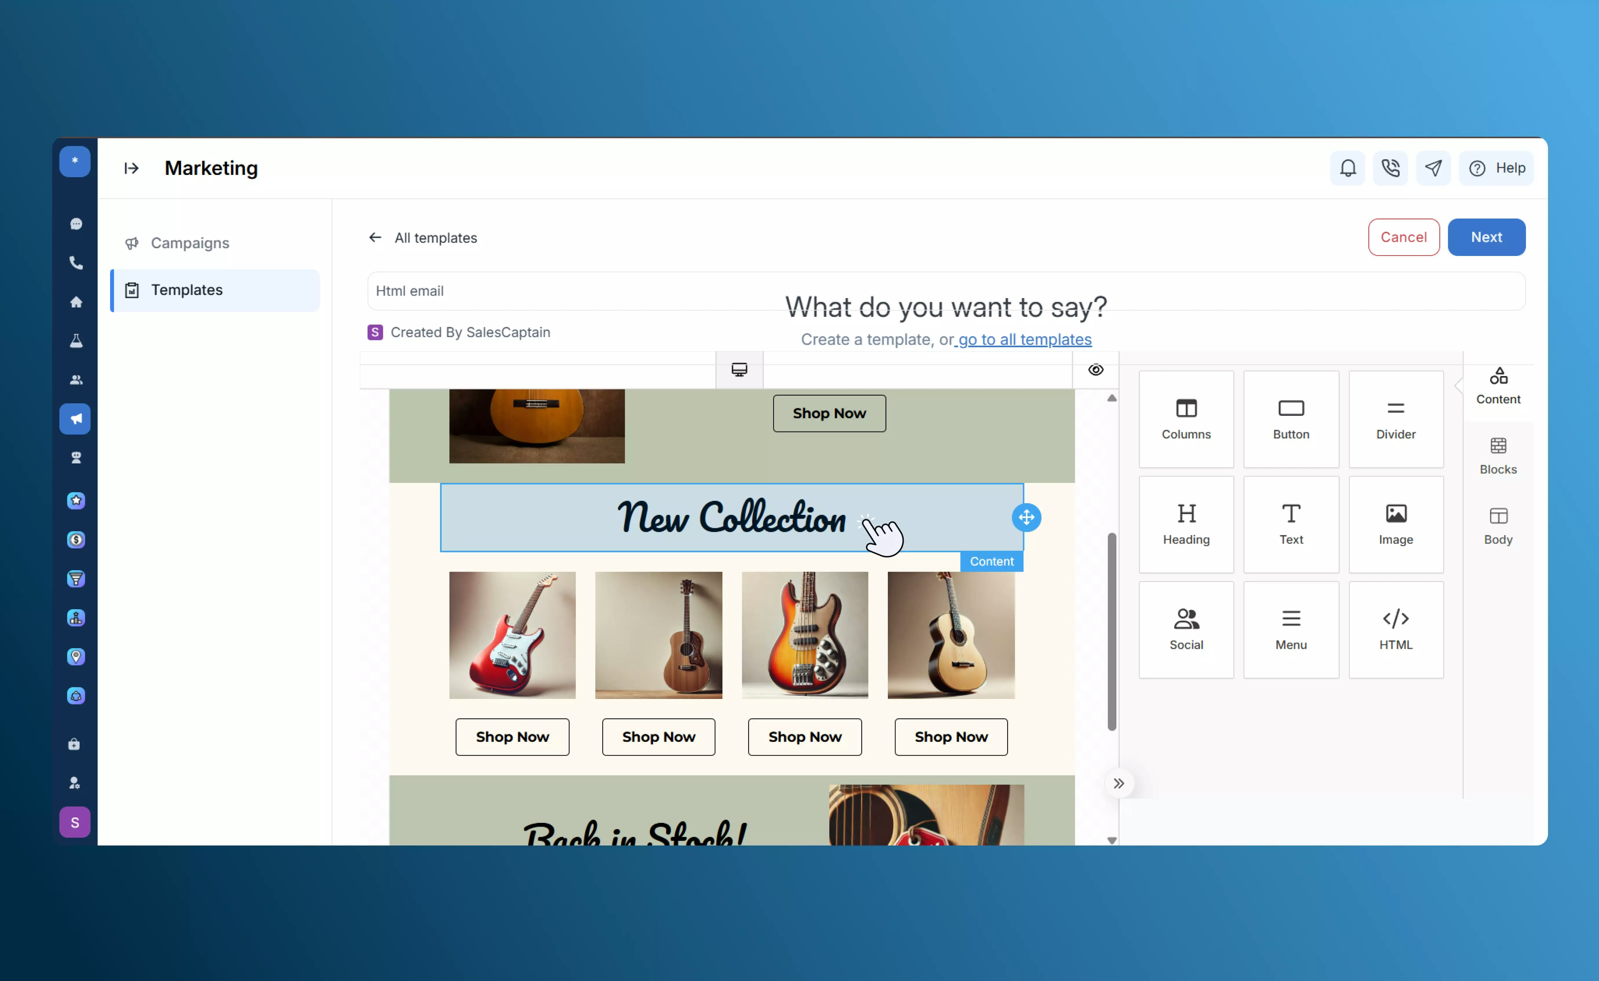Image resolution: width=1599 pixels, height=981 pixels.
Task: Click the Image content element
Action: click(x=1395, y=524)
